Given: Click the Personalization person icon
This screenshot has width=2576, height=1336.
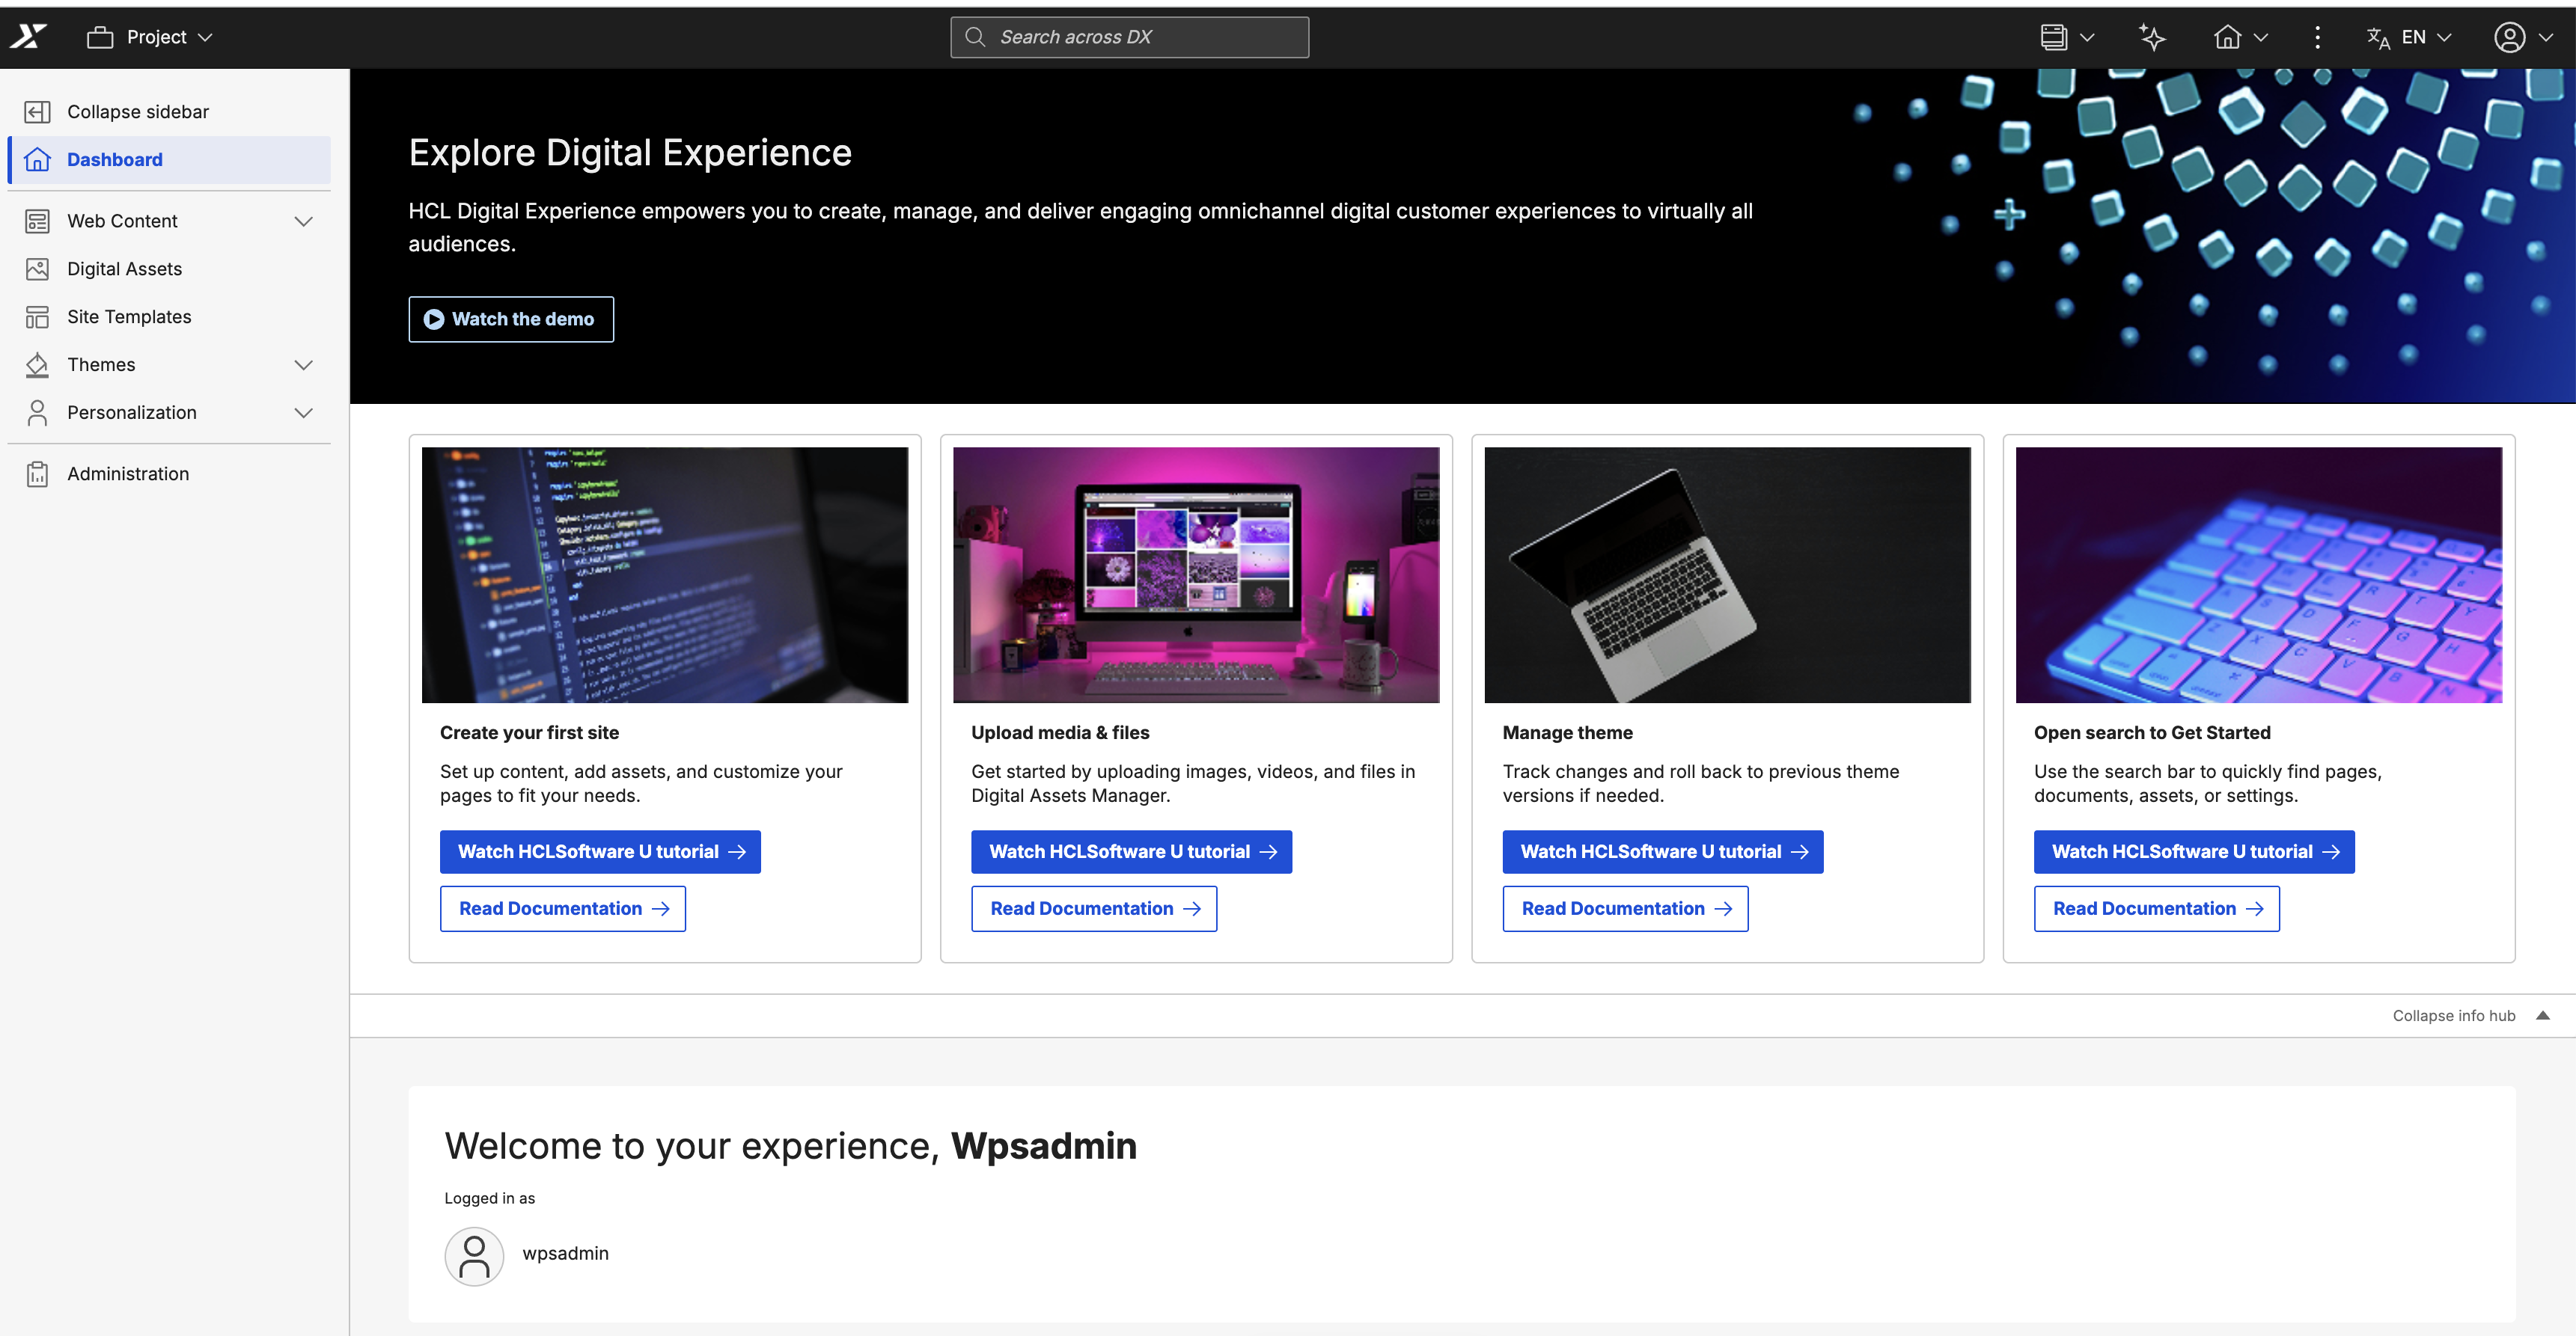Looking at the screenshot, I should (37, 413).
